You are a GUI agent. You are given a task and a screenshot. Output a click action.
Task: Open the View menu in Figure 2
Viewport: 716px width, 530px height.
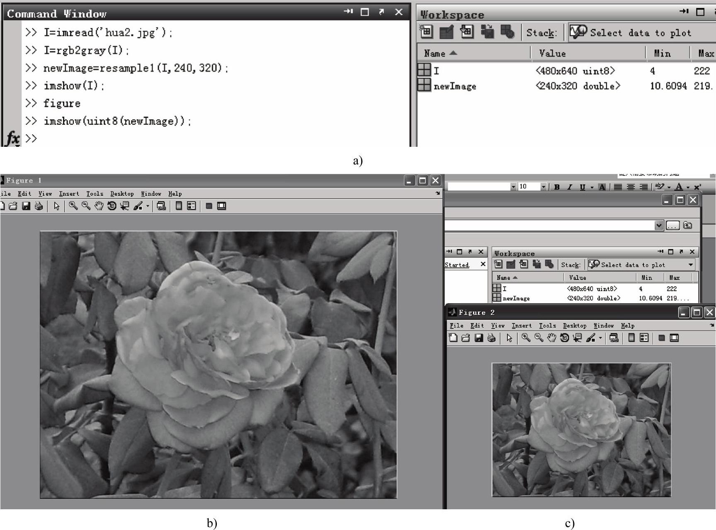pyautogui.click(x=498, y=326)
